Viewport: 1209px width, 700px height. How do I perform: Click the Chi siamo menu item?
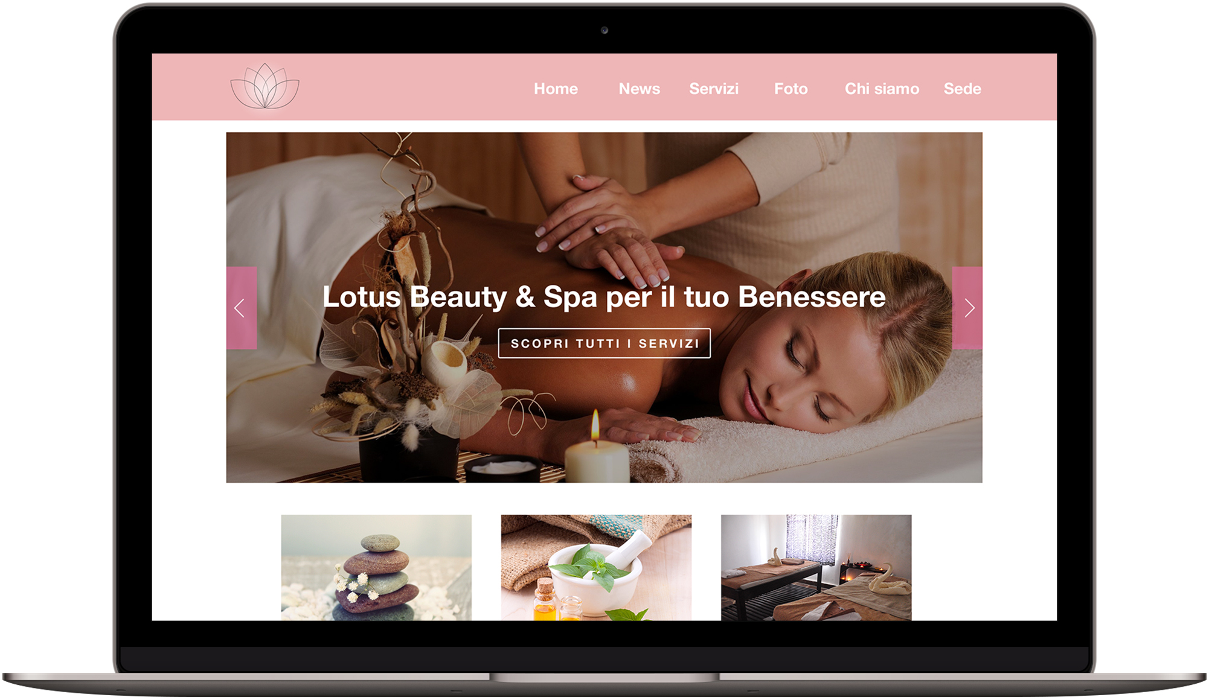[880, 89]
